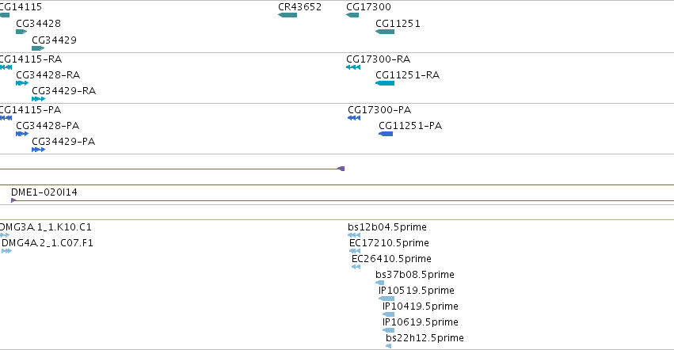674x350 pixels.
Task: Select the IP10419.5prime EST glyph
Action: [389, 314]
